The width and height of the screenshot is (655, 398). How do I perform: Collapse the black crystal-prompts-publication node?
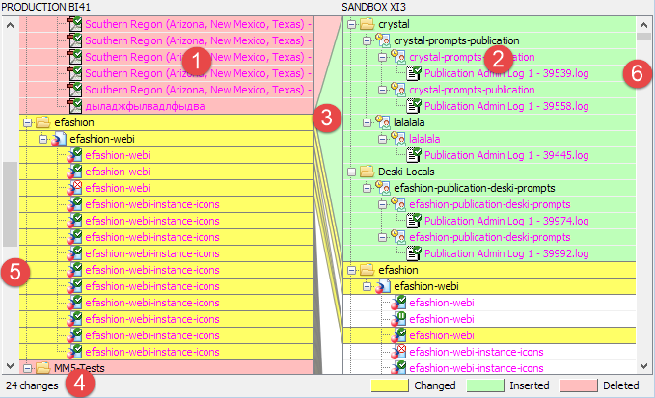pyautogui.click(x=368, y=40)
